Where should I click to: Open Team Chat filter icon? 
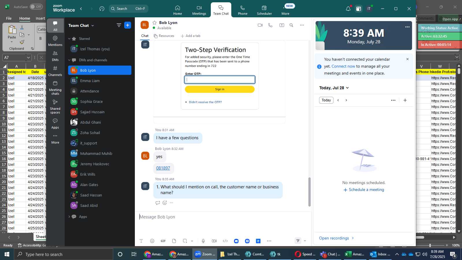point(119,25)
